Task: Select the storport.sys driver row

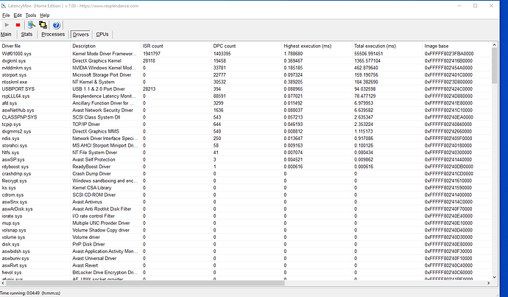Action: tap(246, 75)
